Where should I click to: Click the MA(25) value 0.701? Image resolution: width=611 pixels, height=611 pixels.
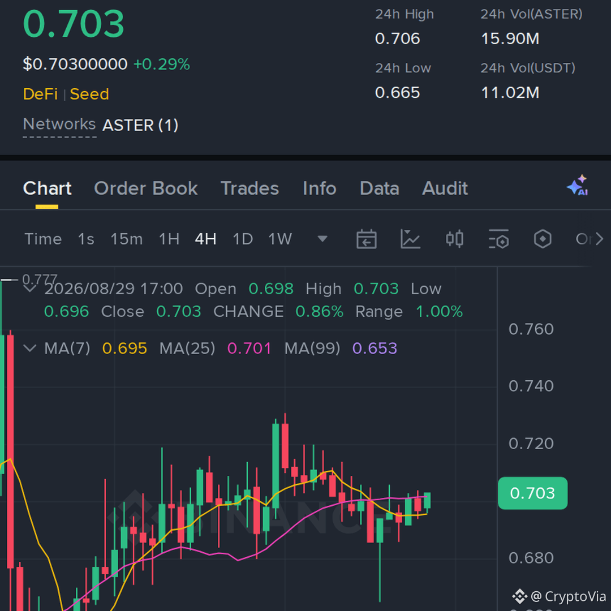point(249,348)
